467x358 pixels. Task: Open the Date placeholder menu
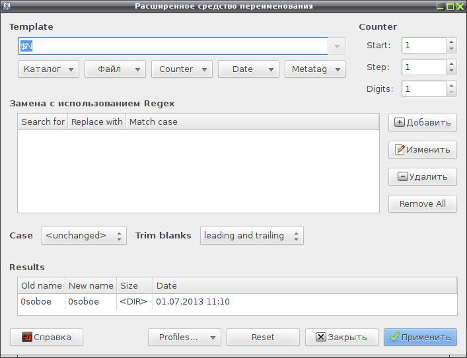(x=248, y=69)
